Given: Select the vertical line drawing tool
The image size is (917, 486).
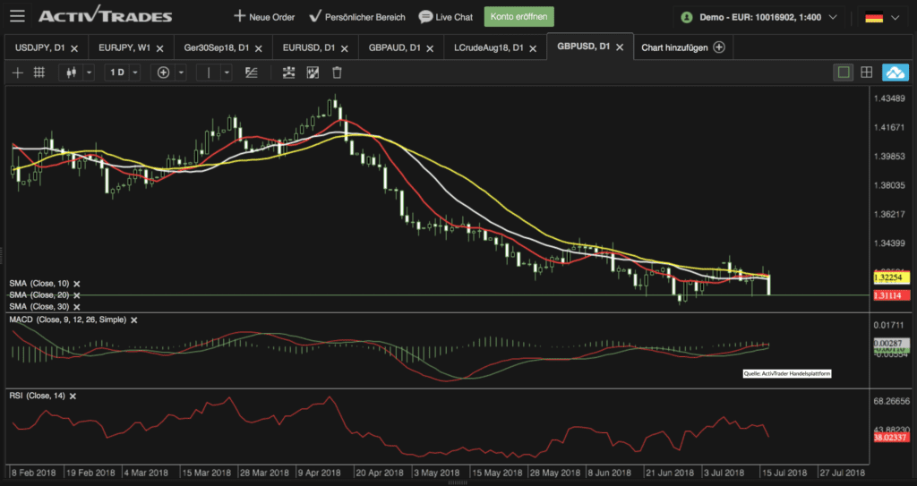Looking at the screenshot, I should tap(209, 72).
